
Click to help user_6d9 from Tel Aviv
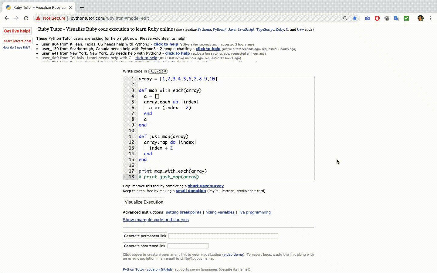pos(146,58)
